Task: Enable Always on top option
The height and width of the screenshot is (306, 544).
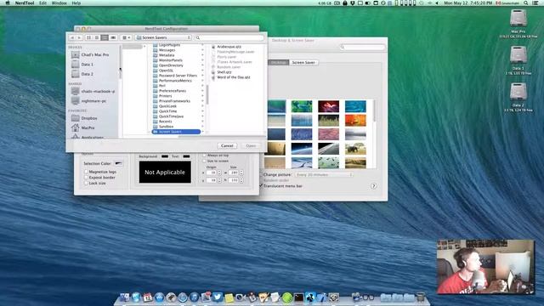Action: (x=204, y=156)
